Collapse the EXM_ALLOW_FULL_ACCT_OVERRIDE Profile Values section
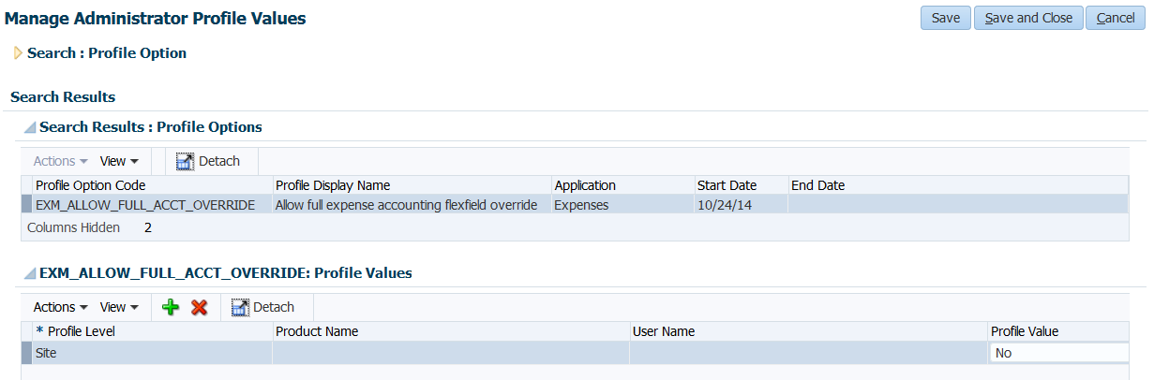The height and width of the screenshot is (380, 1154). (x=29, y=274)
